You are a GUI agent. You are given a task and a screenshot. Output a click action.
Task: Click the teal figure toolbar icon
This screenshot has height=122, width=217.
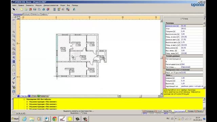click(x=74, y=9)
